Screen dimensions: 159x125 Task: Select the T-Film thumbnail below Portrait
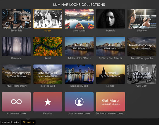click(x=110, y=46)
